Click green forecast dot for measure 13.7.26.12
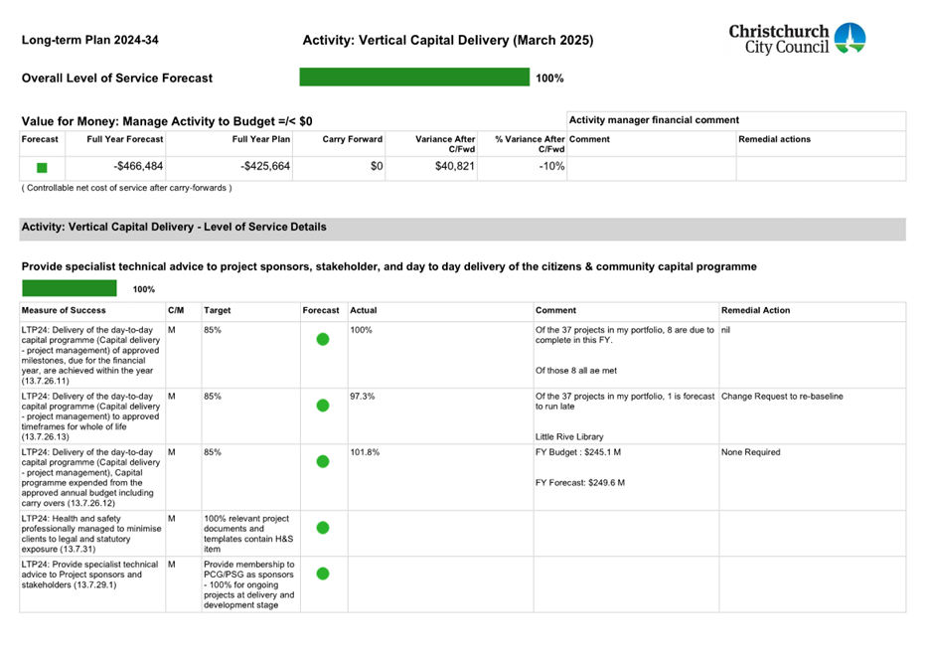The height and width of the screenshot is (657, 928). coord(323,461)
